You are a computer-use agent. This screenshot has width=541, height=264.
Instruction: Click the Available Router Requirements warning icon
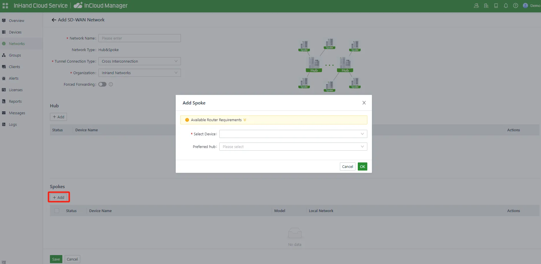(187, 120)
